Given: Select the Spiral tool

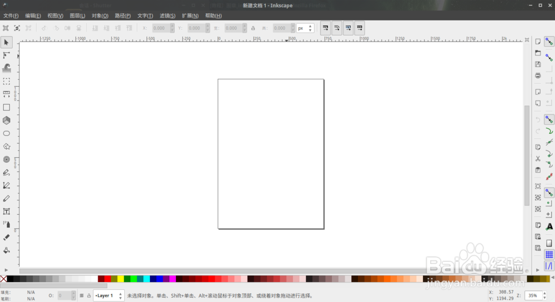Looking at the screenshot, I should [6, 159].
